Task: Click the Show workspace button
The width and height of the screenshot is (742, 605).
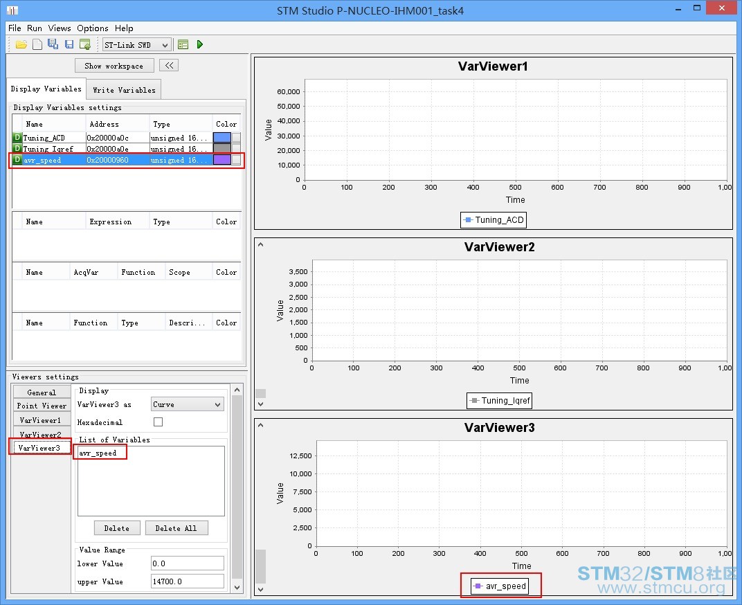Action: [x=114, y=66]
